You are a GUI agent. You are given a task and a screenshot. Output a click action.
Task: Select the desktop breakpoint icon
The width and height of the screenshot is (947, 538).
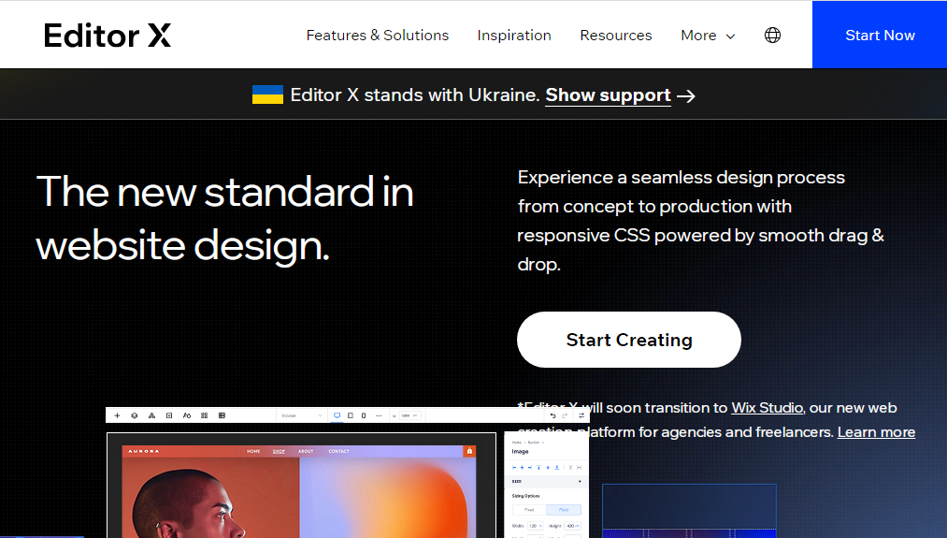click(x=337, y=415)
